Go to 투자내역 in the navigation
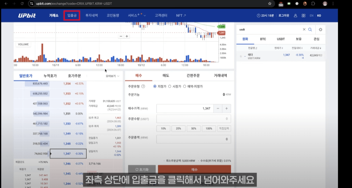 (x=91, y=16)
